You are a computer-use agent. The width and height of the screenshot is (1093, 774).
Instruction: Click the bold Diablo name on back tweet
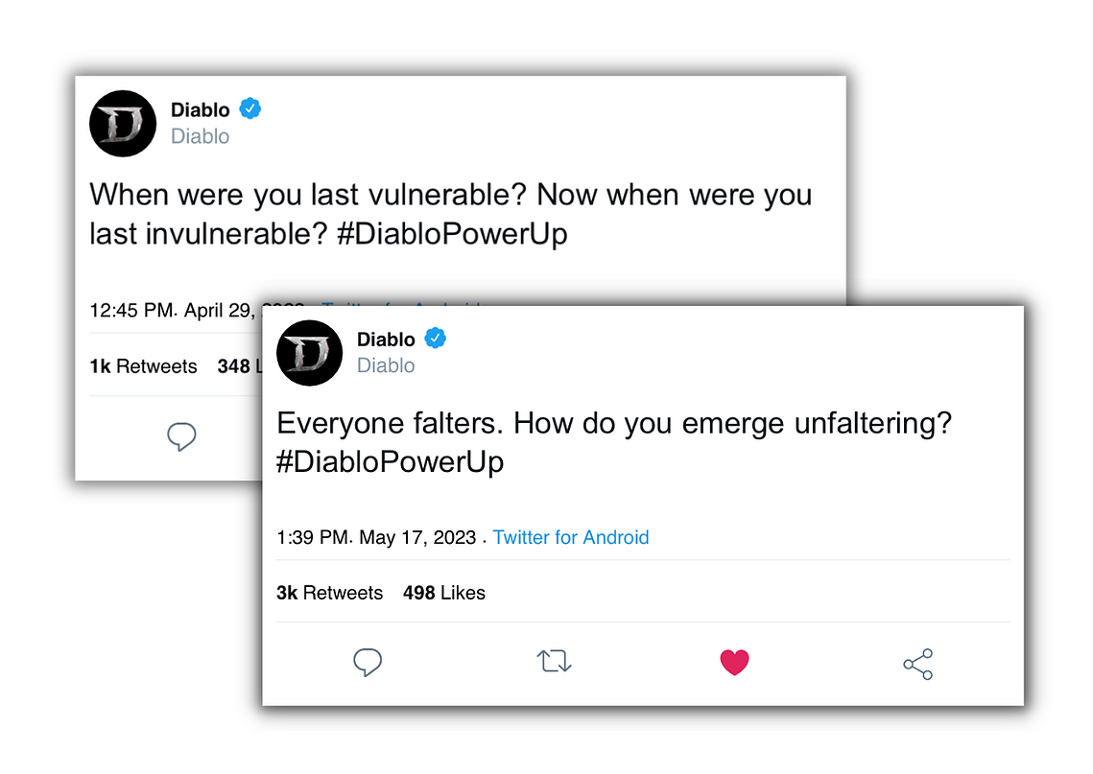coord(200,110)
